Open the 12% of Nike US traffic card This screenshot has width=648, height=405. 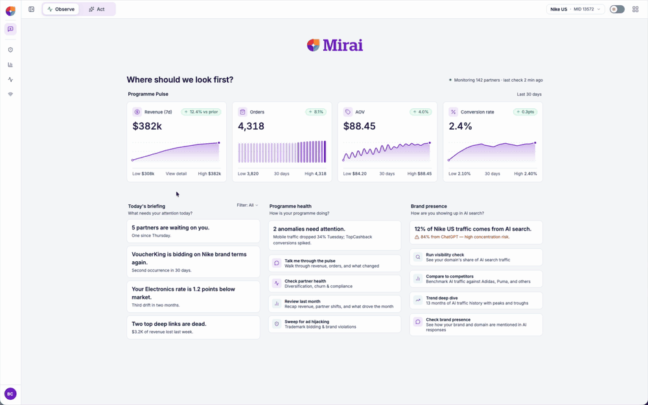coord(476,232)
